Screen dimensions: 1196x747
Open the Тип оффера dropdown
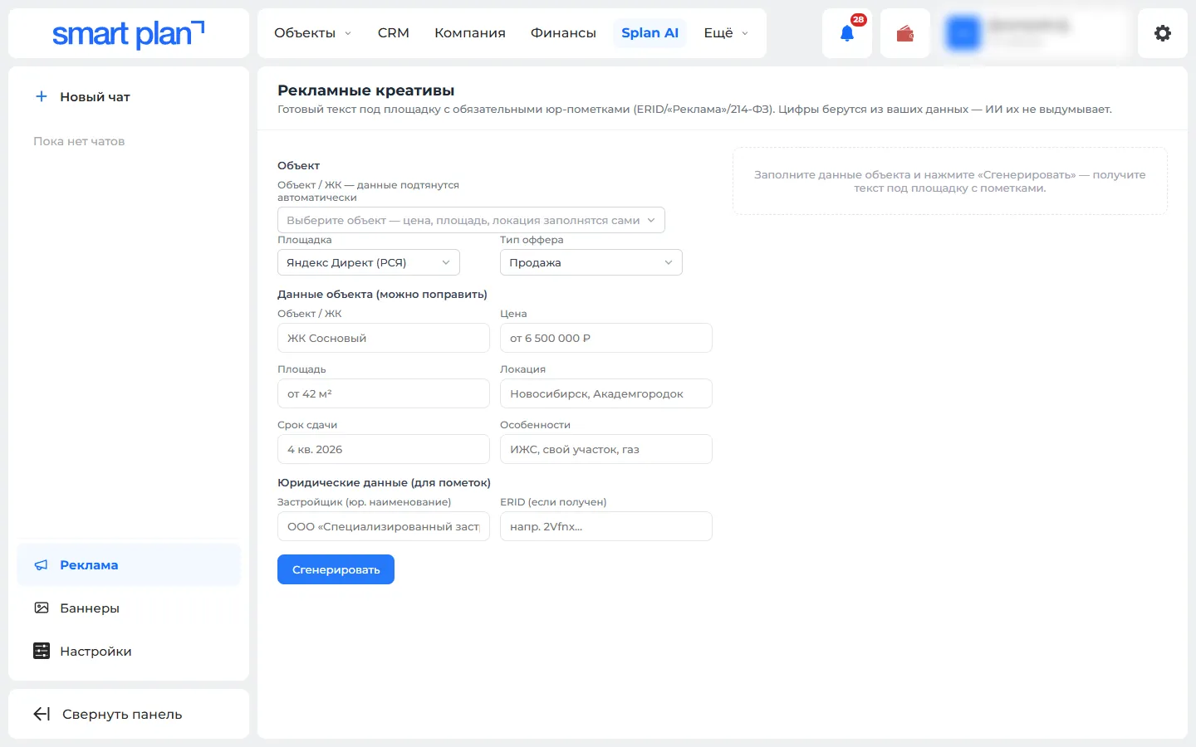coord(591,262)
